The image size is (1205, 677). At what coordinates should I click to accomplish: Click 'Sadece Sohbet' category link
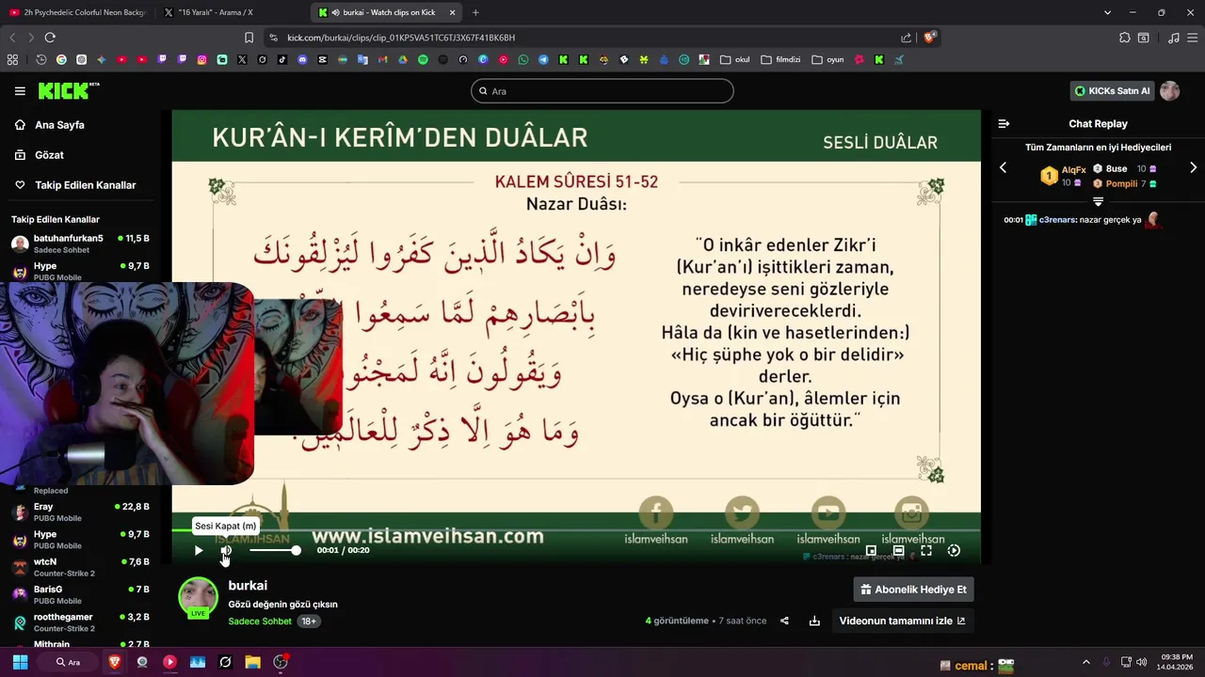[260, 622]
